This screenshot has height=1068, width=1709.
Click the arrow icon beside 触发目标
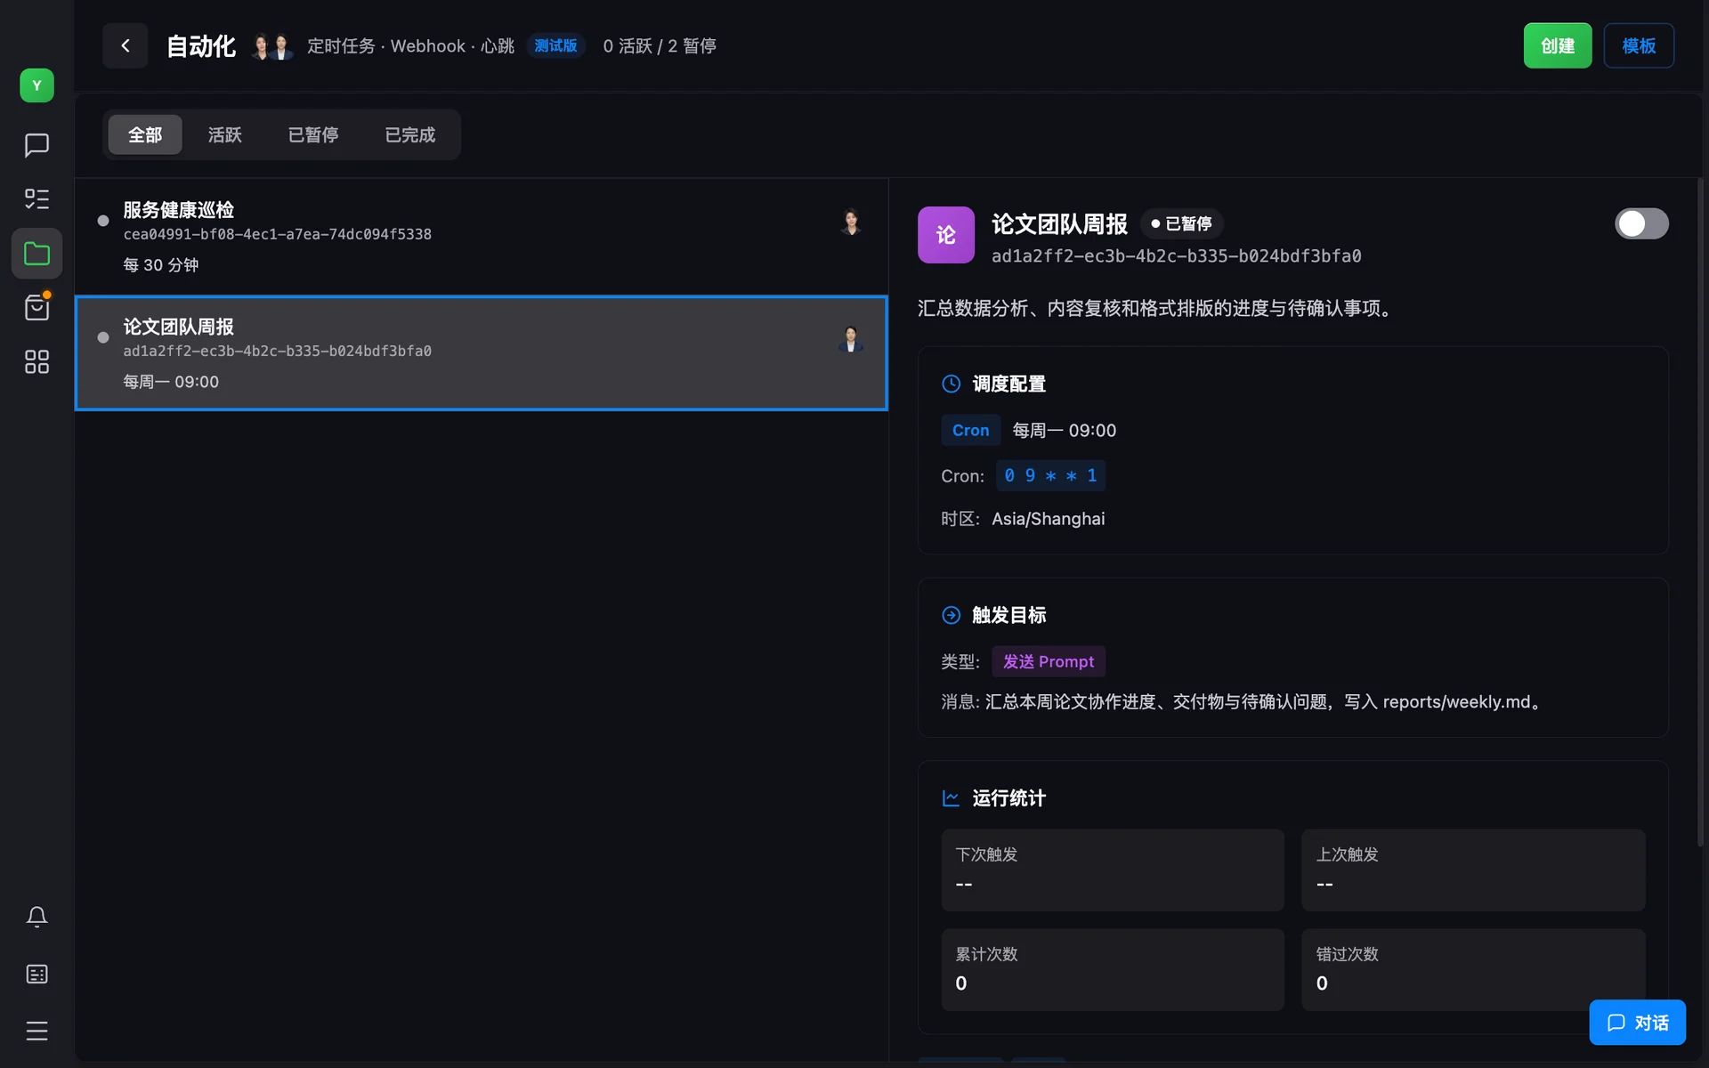tap(951, 615)
